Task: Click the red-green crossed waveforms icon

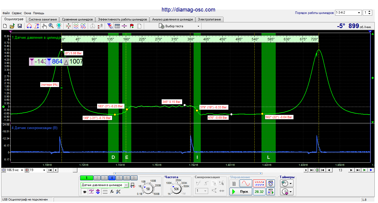Action: pos(68,26)
